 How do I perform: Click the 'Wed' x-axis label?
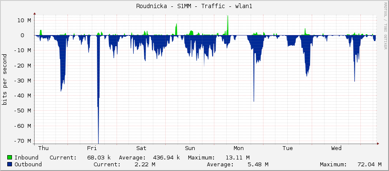click(336, 148)
